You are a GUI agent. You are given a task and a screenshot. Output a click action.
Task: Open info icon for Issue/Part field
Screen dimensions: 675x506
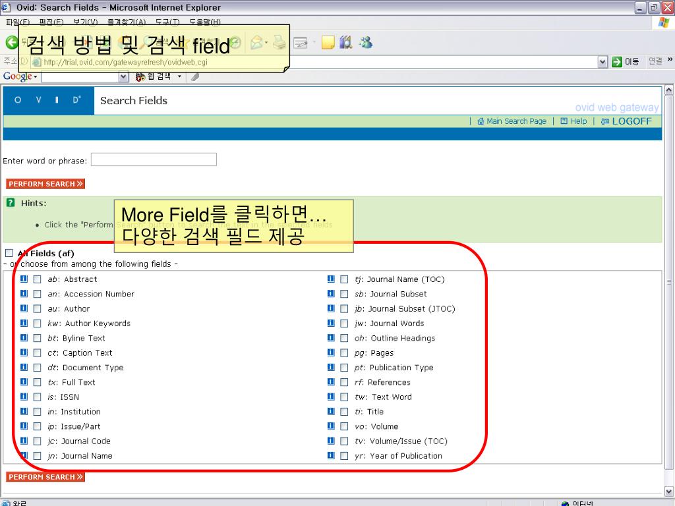click(24, 426)
